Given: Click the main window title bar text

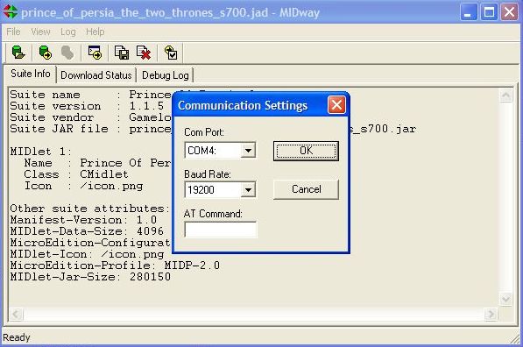Looking at the screenshot, I should (170, 12).
